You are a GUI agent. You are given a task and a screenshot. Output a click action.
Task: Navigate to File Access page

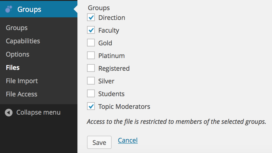[21, 94]
